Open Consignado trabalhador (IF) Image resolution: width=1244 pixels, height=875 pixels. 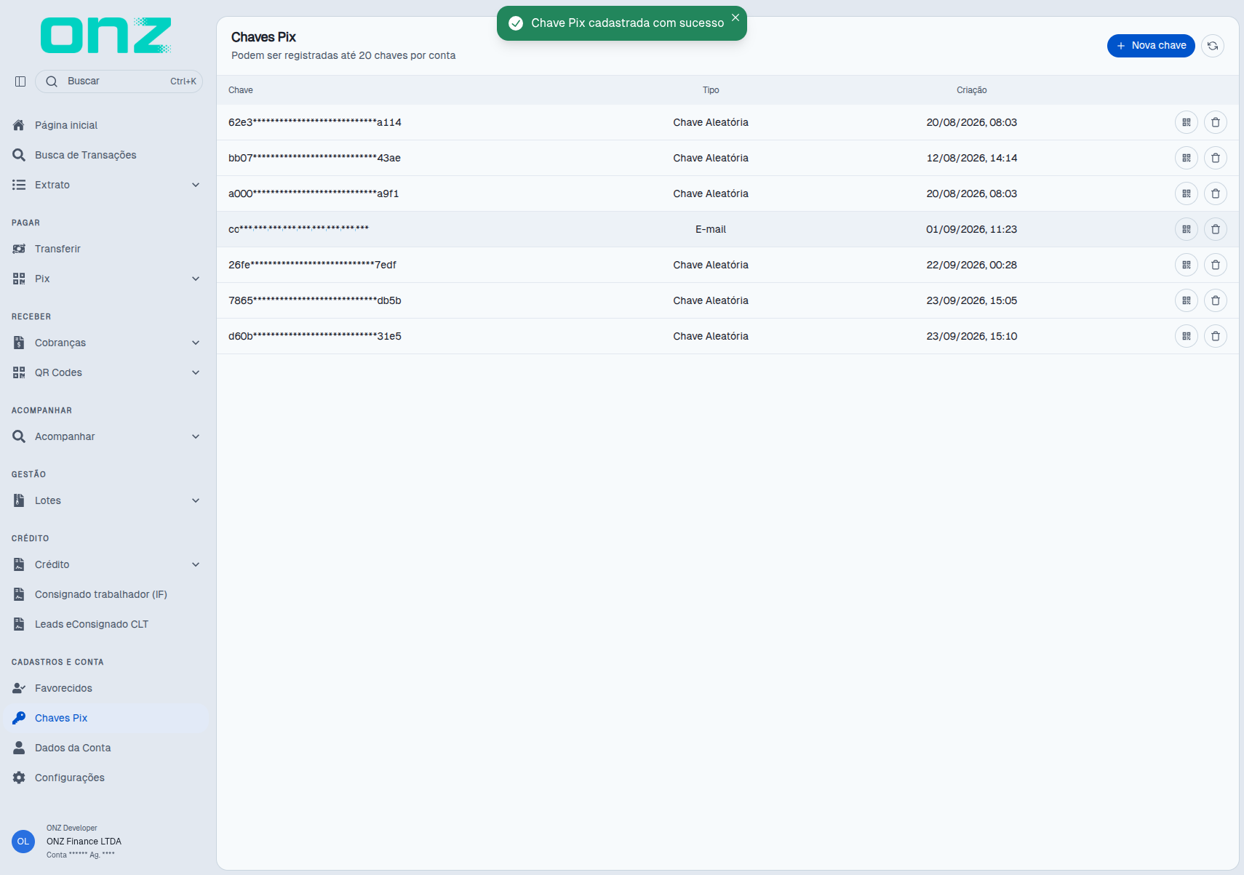pos(106,594)
